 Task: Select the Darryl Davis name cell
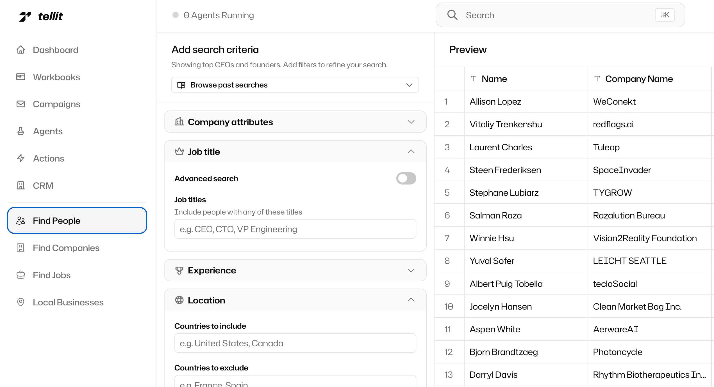tap(526, 374)
